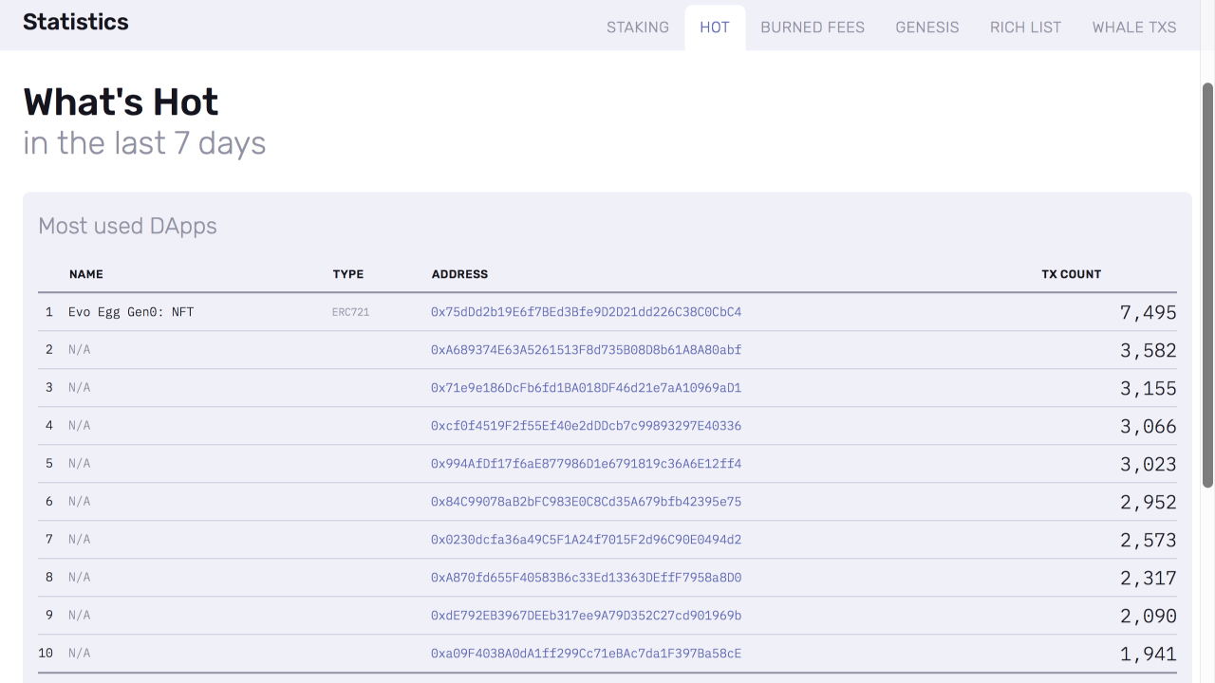Click the 2,317 transaction count
The image size is (1215, 683).
[x=1149, y=578]
